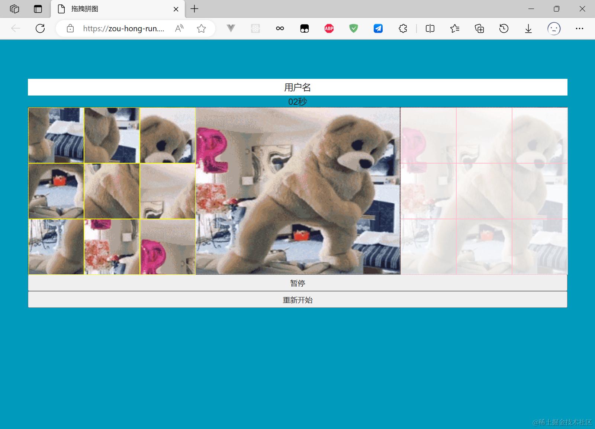The height and width of the screenshot is (429, 595).
Task: Open the Collections panel
Action: 479,28
